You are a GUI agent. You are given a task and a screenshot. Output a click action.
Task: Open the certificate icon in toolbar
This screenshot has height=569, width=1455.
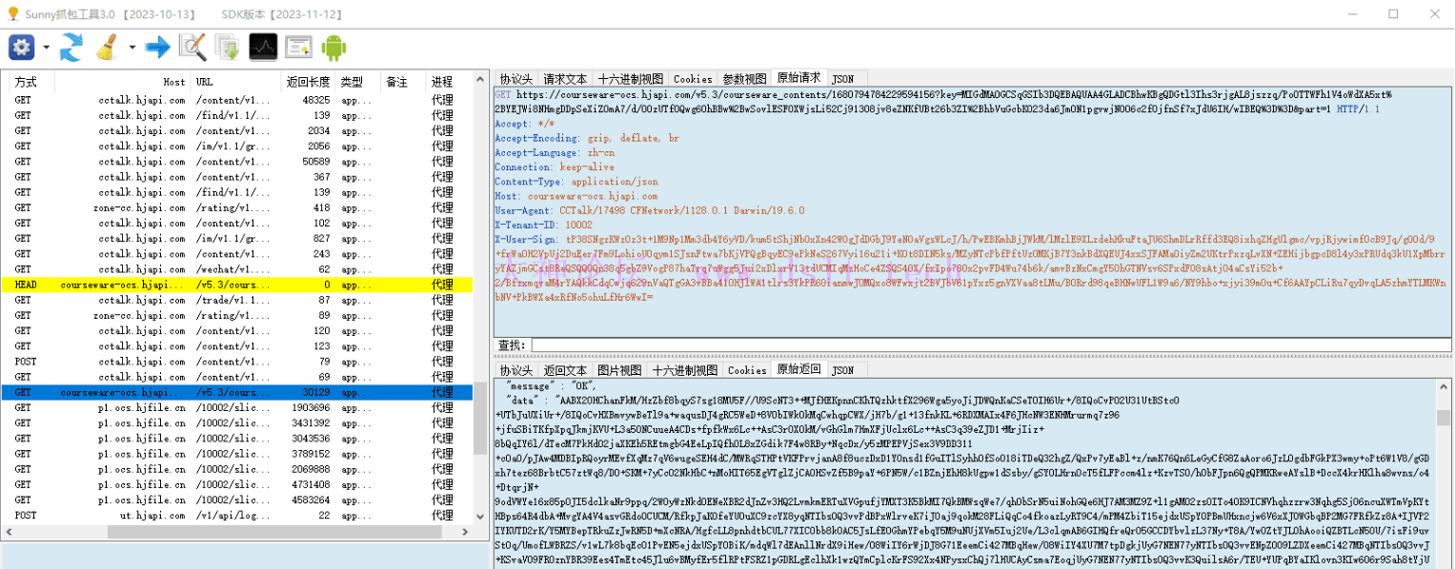point(298,46)
